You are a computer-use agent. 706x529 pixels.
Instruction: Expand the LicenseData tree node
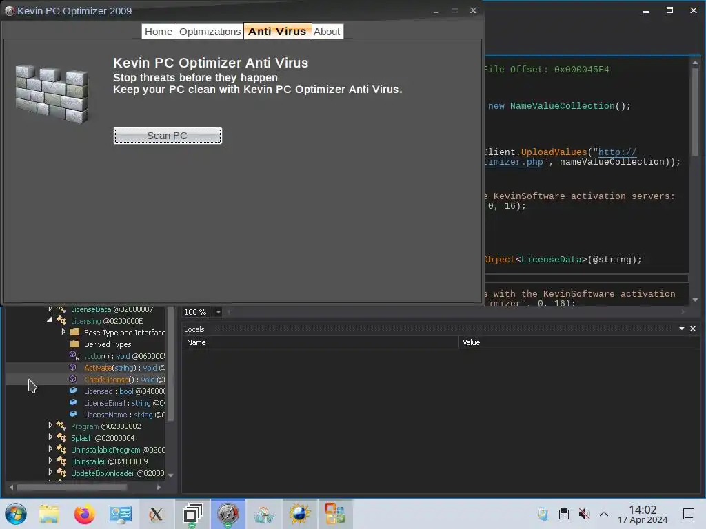click(x=50, y=309)
